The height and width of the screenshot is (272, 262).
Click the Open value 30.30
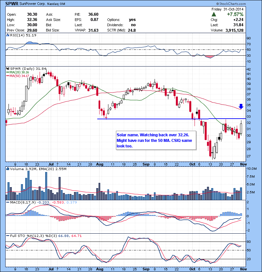pos(32,14)
